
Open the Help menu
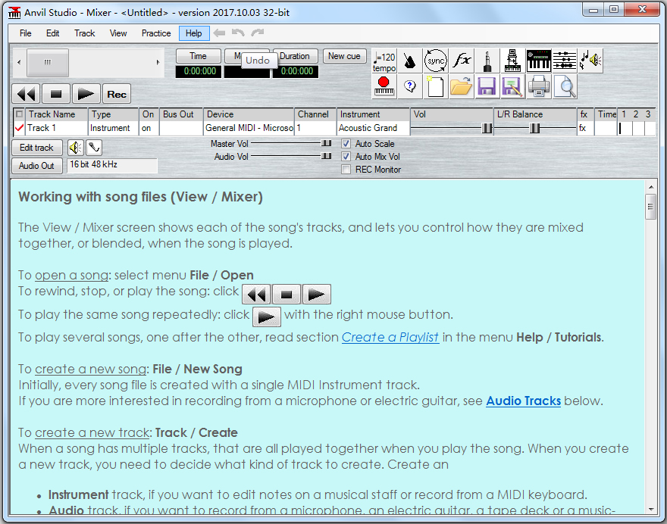(x=194, y=33)
